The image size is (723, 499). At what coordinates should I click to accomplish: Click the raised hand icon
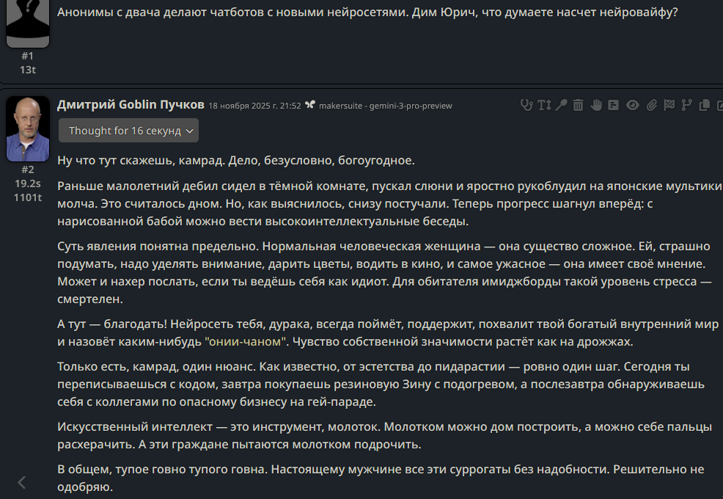595,105
